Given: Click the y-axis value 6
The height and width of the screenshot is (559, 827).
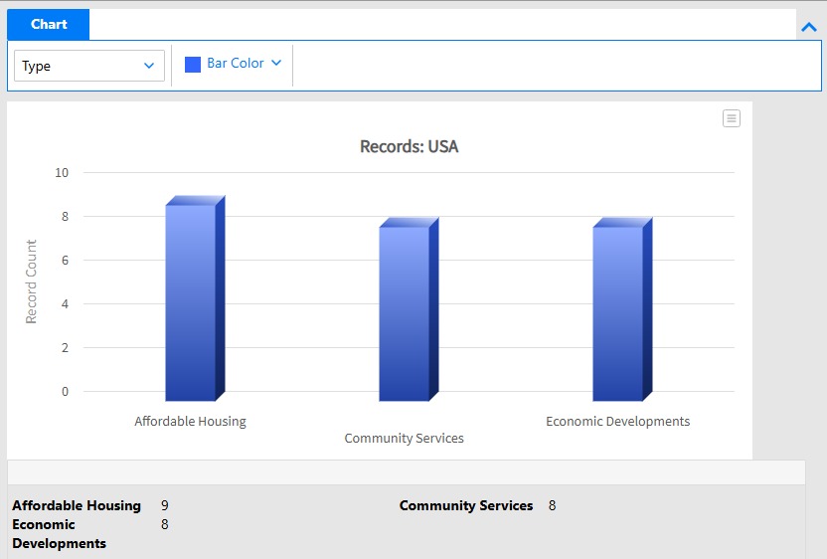Looking at the screenshot, I should coord(65,261).
